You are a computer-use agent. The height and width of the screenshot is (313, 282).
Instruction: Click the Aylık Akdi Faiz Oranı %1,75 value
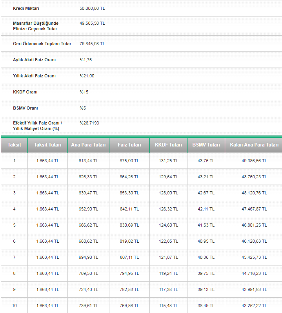click(x=86, y=60)
